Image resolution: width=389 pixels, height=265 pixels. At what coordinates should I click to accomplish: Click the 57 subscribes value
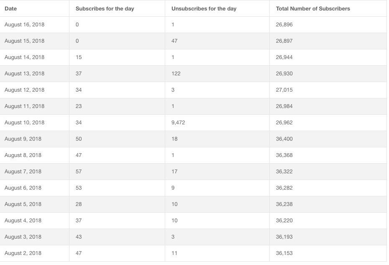79,171
